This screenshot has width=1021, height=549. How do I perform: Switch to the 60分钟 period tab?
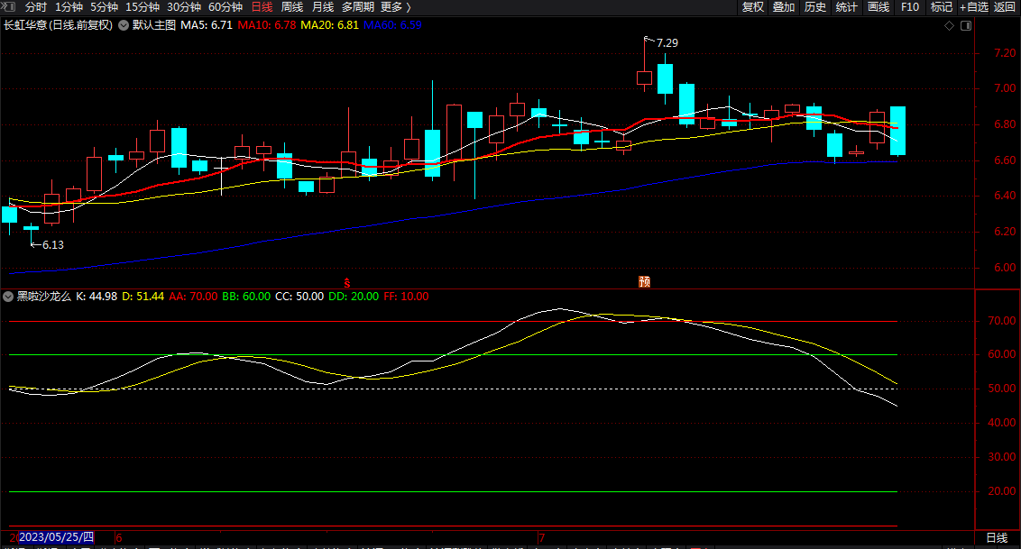[x=225, y=6]
